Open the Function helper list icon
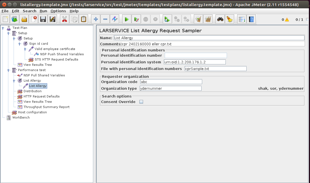Image resolution: width=310 pixels, height=183 pixels. coord(242,19)
